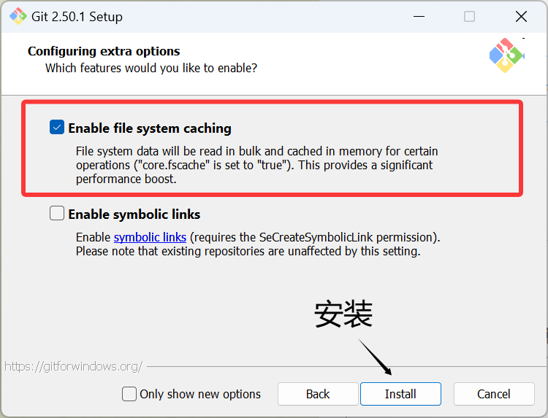Click the "Configuring extra options" heading

(x=104, y=51)
